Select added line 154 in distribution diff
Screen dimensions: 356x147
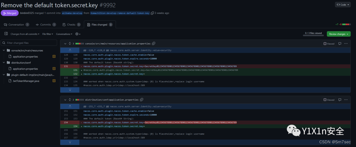205,126
